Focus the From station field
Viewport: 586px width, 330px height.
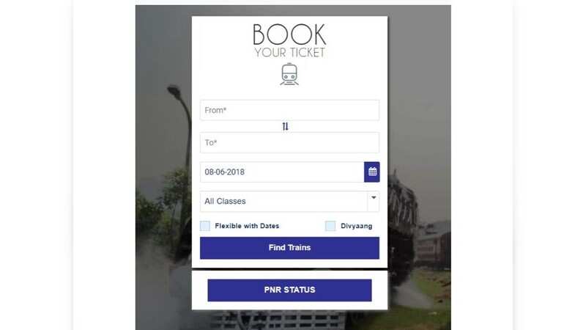click(289, 110)
